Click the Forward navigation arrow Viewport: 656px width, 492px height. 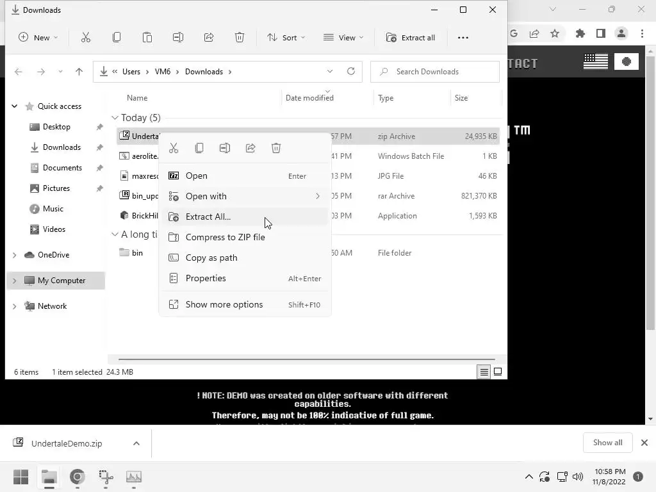pyautogui.click(x=41, y=72)
